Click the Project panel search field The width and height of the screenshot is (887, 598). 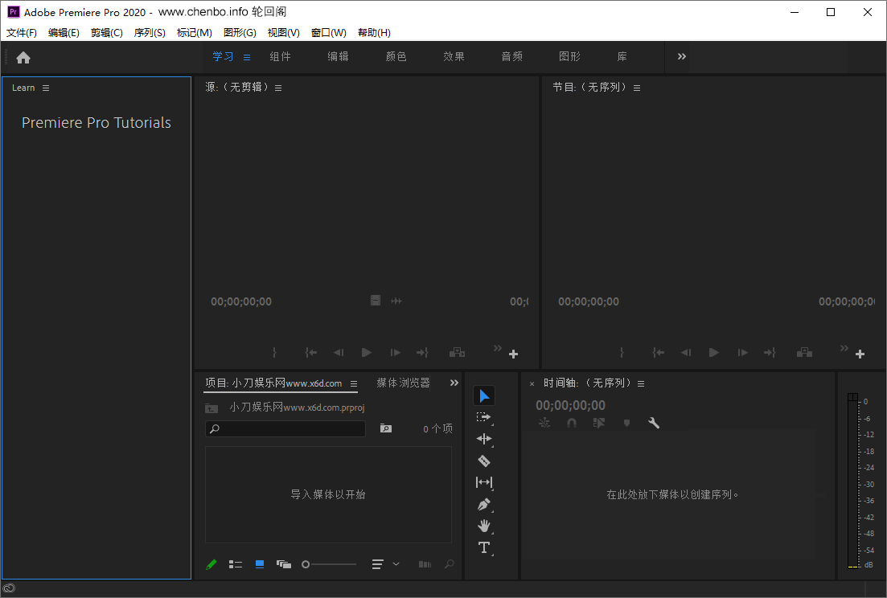pyautogui.click(x=285, y=428)
